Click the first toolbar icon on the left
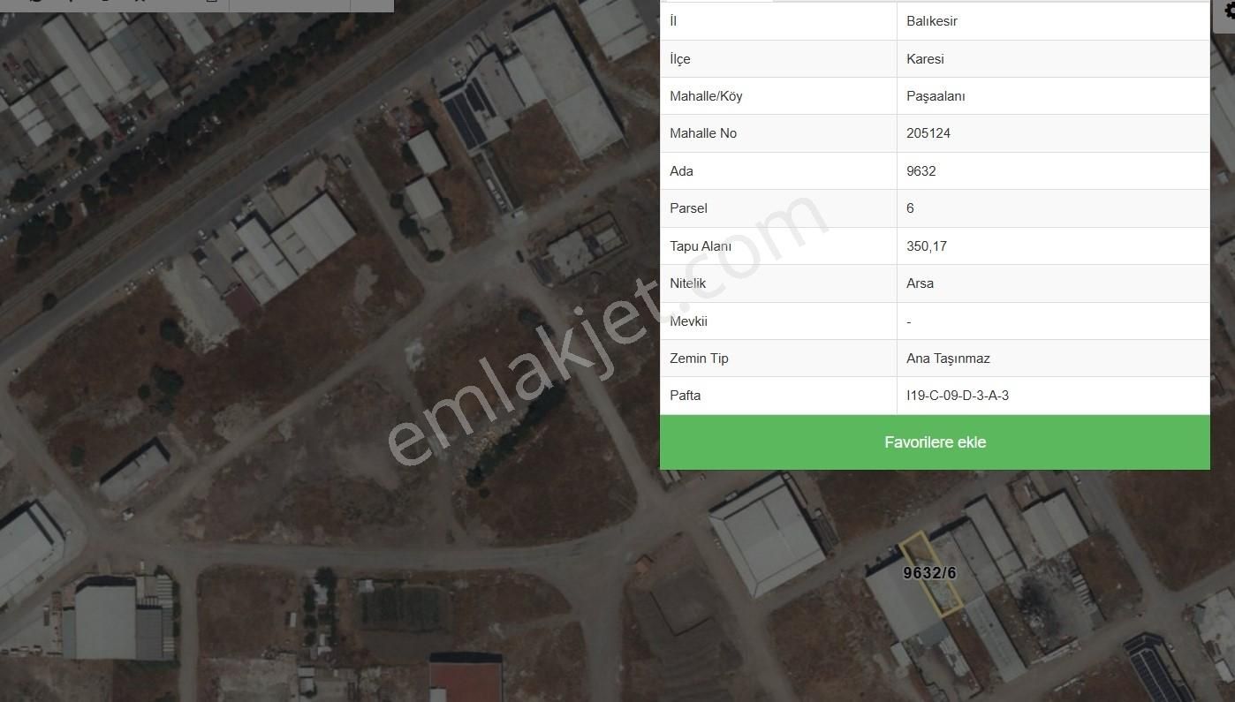 click(x=35, y=4)
